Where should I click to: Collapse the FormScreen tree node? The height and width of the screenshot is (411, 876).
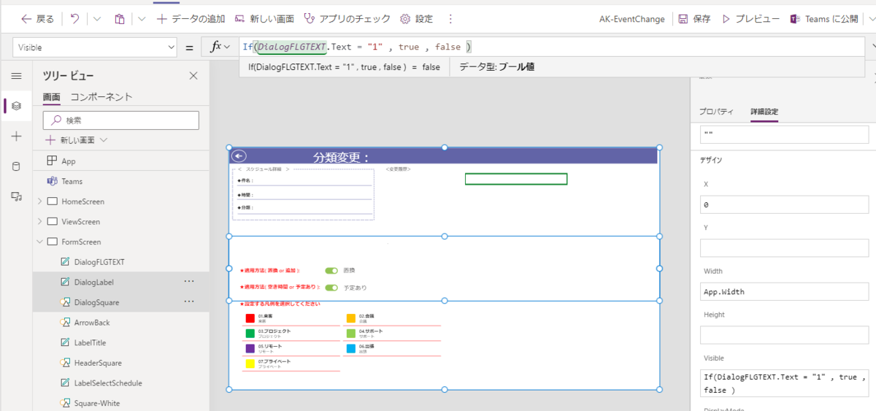(39, 242)
